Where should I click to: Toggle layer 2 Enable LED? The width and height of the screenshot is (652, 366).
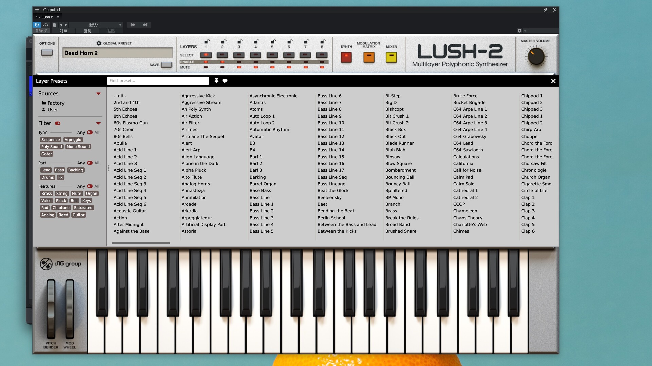coord(222,62)
